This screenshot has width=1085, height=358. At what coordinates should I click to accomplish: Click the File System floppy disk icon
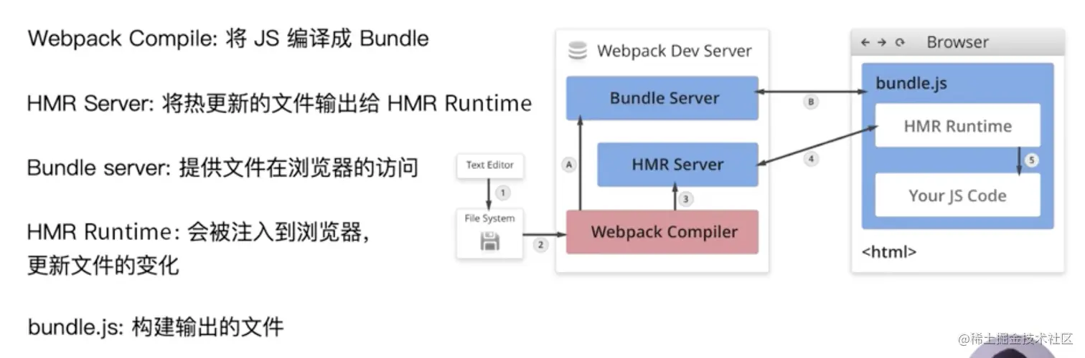click(x=490, y=242)
